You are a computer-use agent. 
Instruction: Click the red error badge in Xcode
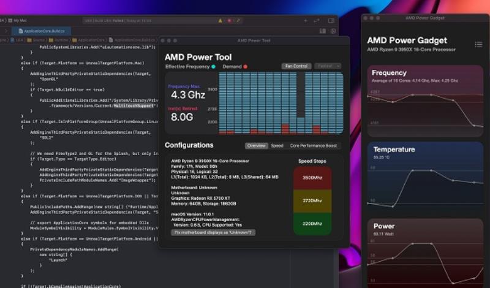[x=229, y=21]
